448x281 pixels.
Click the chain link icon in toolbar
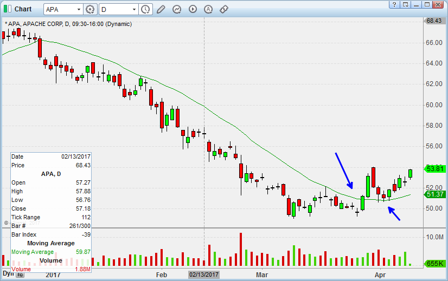[223, 9]
